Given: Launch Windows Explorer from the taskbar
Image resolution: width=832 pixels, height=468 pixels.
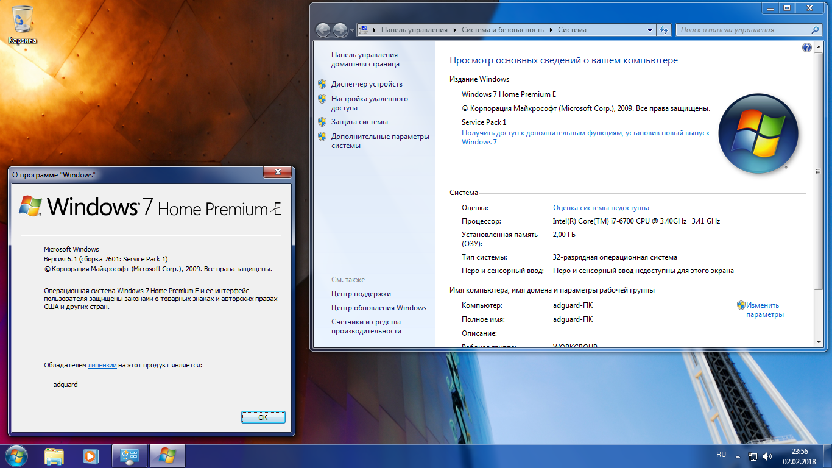Looking at the screenshot, I should click(x=54, y=456).
